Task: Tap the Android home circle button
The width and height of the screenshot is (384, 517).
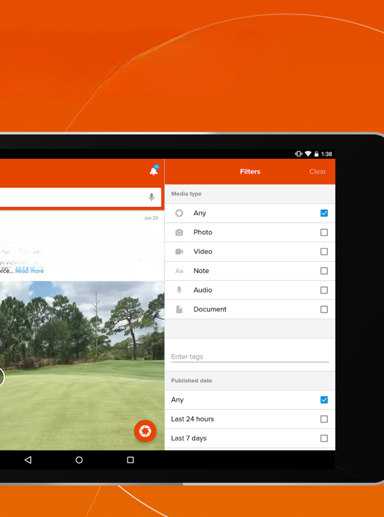Action: tap(79, 460)
